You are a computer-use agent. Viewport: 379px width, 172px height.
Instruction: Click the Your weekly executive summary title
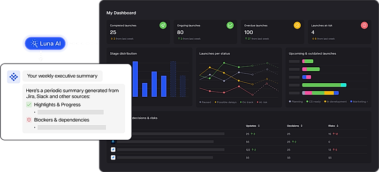tap(62, 76)
